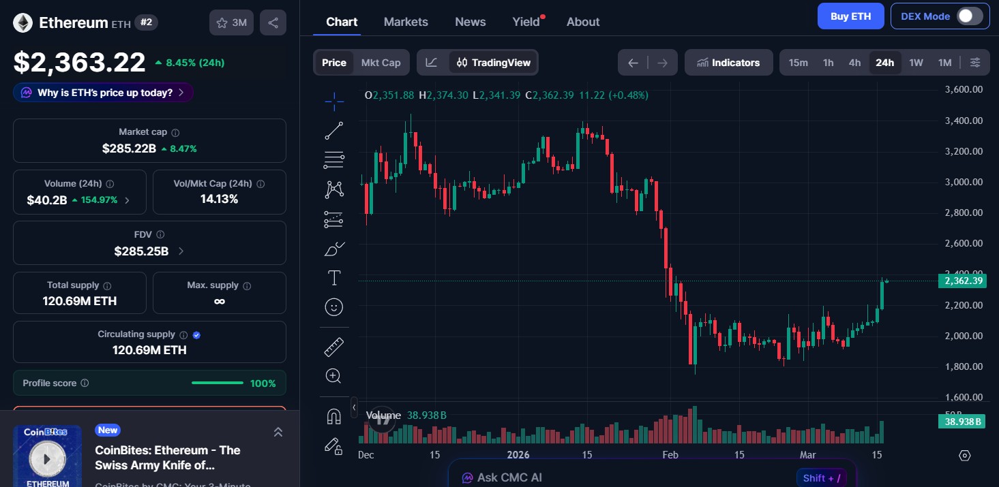Select the brush drawing tool

334,249
